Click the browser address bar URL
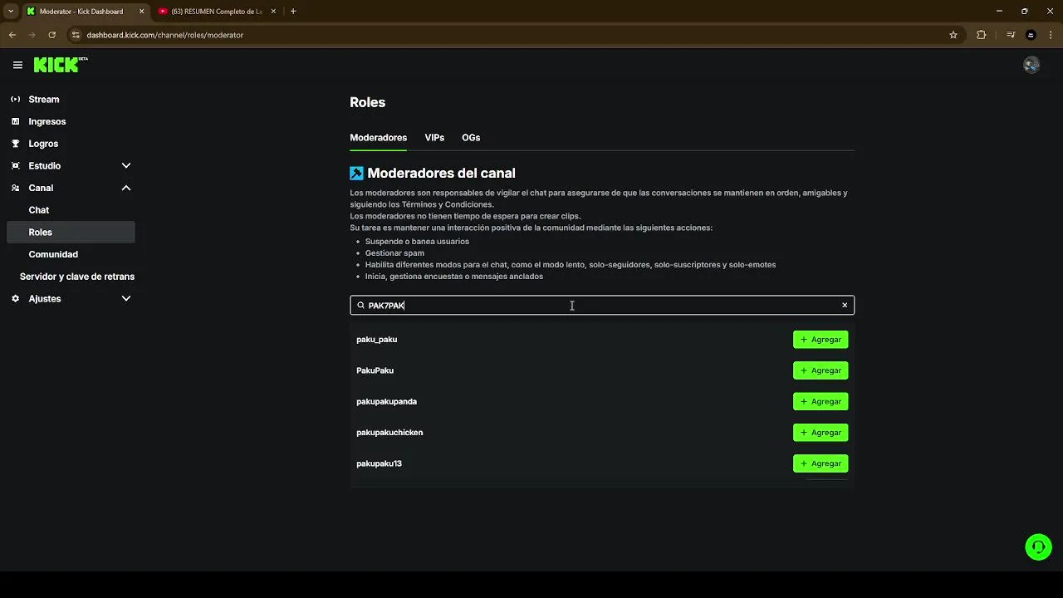 point(165,35)
